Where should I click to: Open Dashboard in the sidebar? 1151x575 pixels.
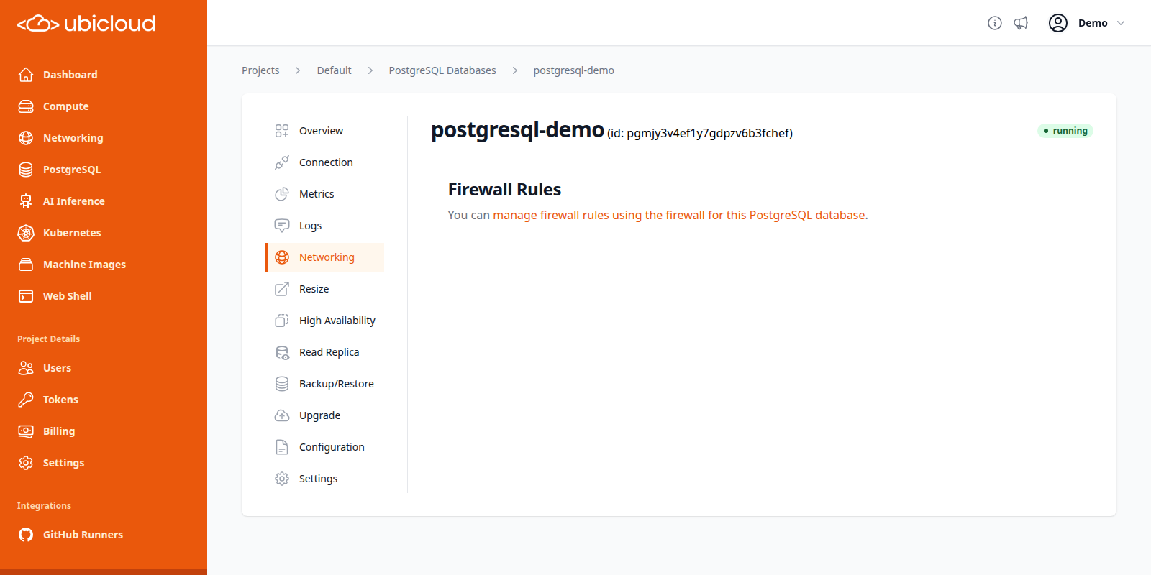tap(104, 75)
